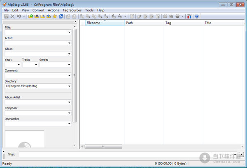Open the Edit menu
The image size is (247, 168).
click(x=15, y=10)
